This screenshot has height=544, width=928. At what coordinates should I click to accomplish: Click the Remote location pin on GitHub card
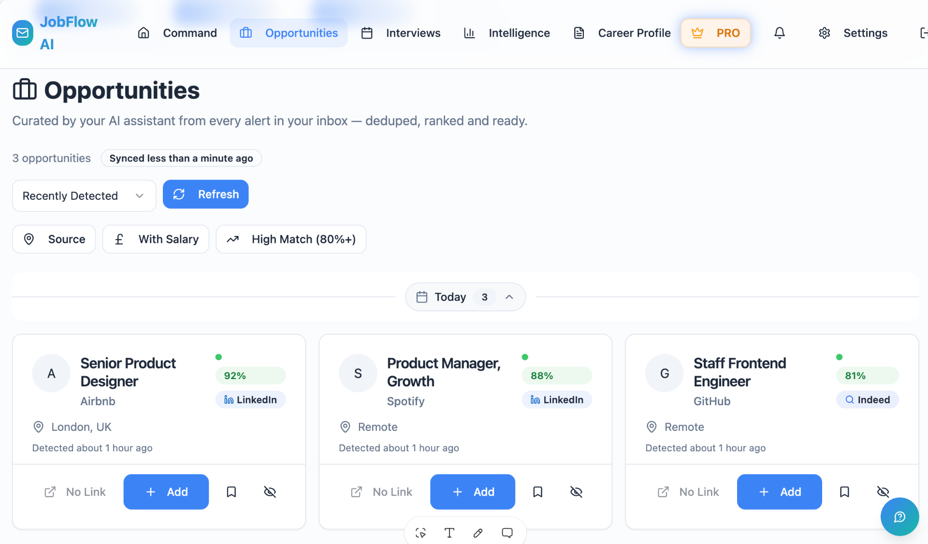coord(652,427)
